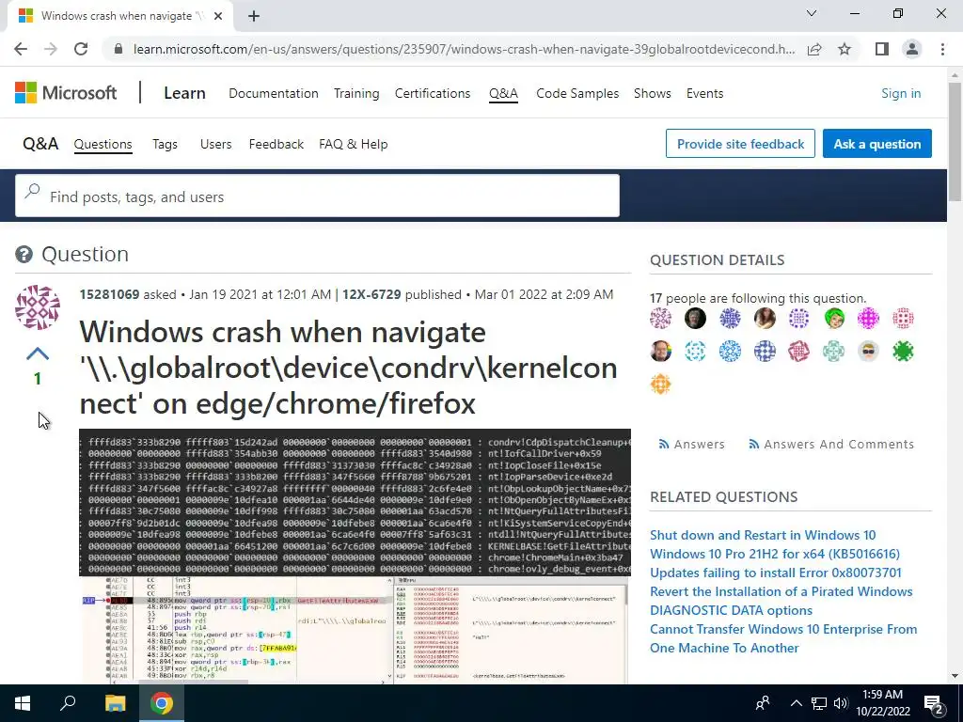Open Windows Start menu

tap(23, 703)
